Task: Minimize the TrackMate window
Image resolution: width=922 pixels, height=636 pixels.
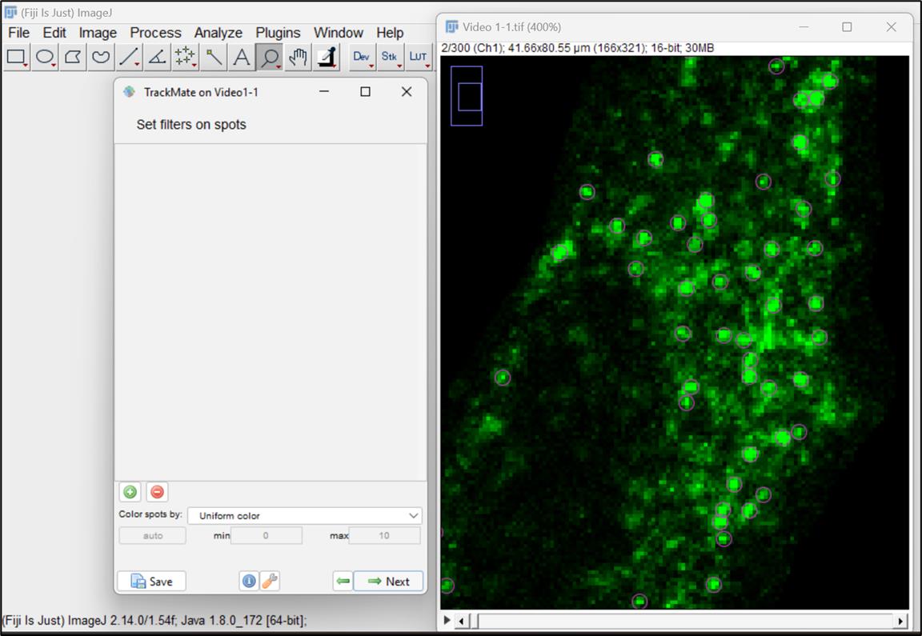Action: pos(324,92)
